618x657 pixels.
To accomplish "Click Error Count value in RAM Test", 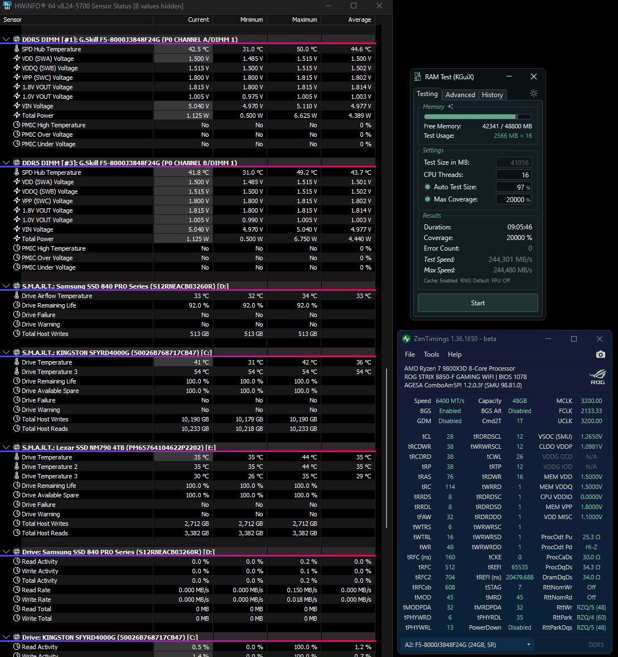I will pyautogui.click(x=530, y=248).
